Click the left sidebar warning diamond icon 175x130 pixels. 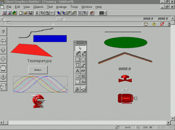[3, 77]
